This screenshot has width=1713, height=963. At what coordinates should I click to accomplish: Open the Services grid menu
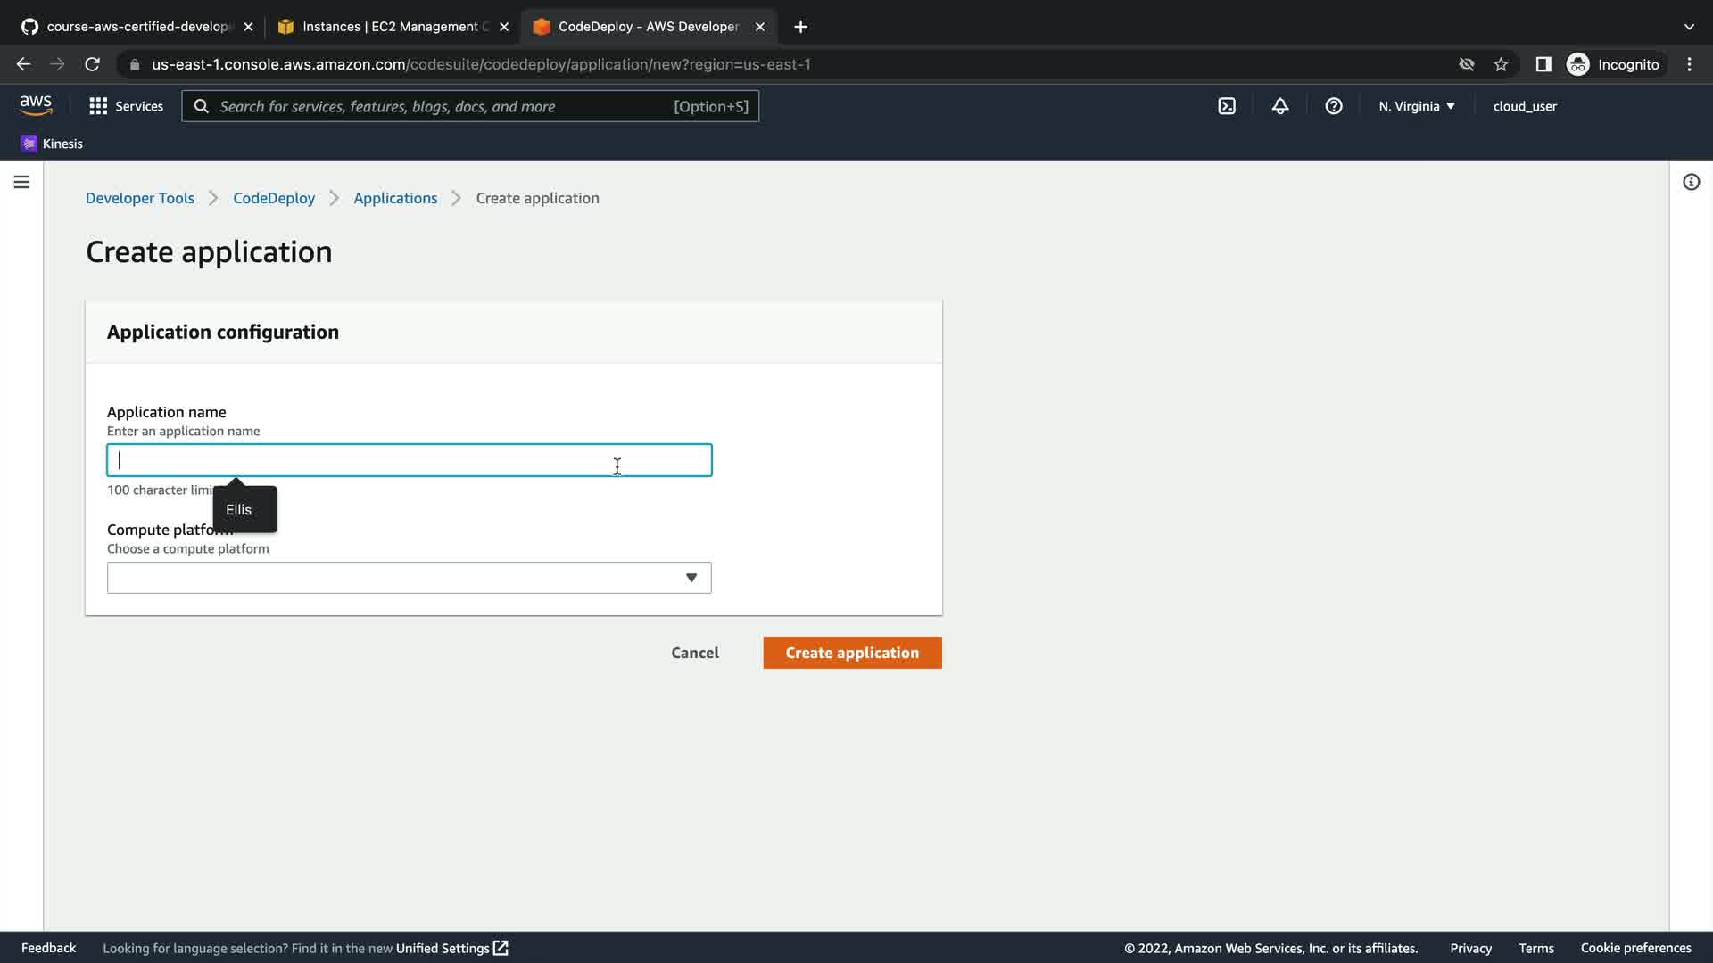[x=126, y=106]
